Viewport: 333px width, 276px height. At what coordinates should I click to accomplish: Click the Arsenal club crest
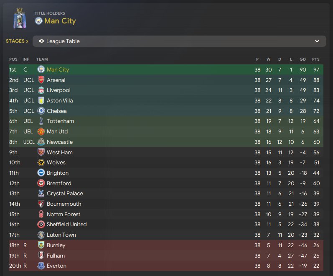41,80
